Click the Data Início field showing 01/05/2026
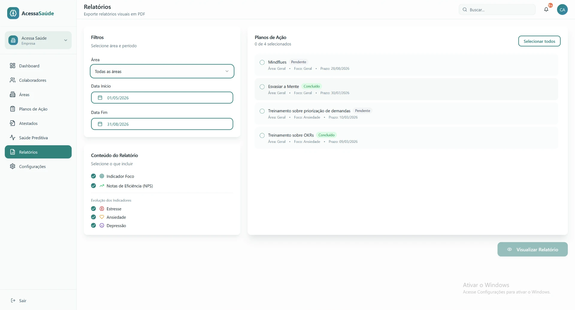 (x=162, y=98)
